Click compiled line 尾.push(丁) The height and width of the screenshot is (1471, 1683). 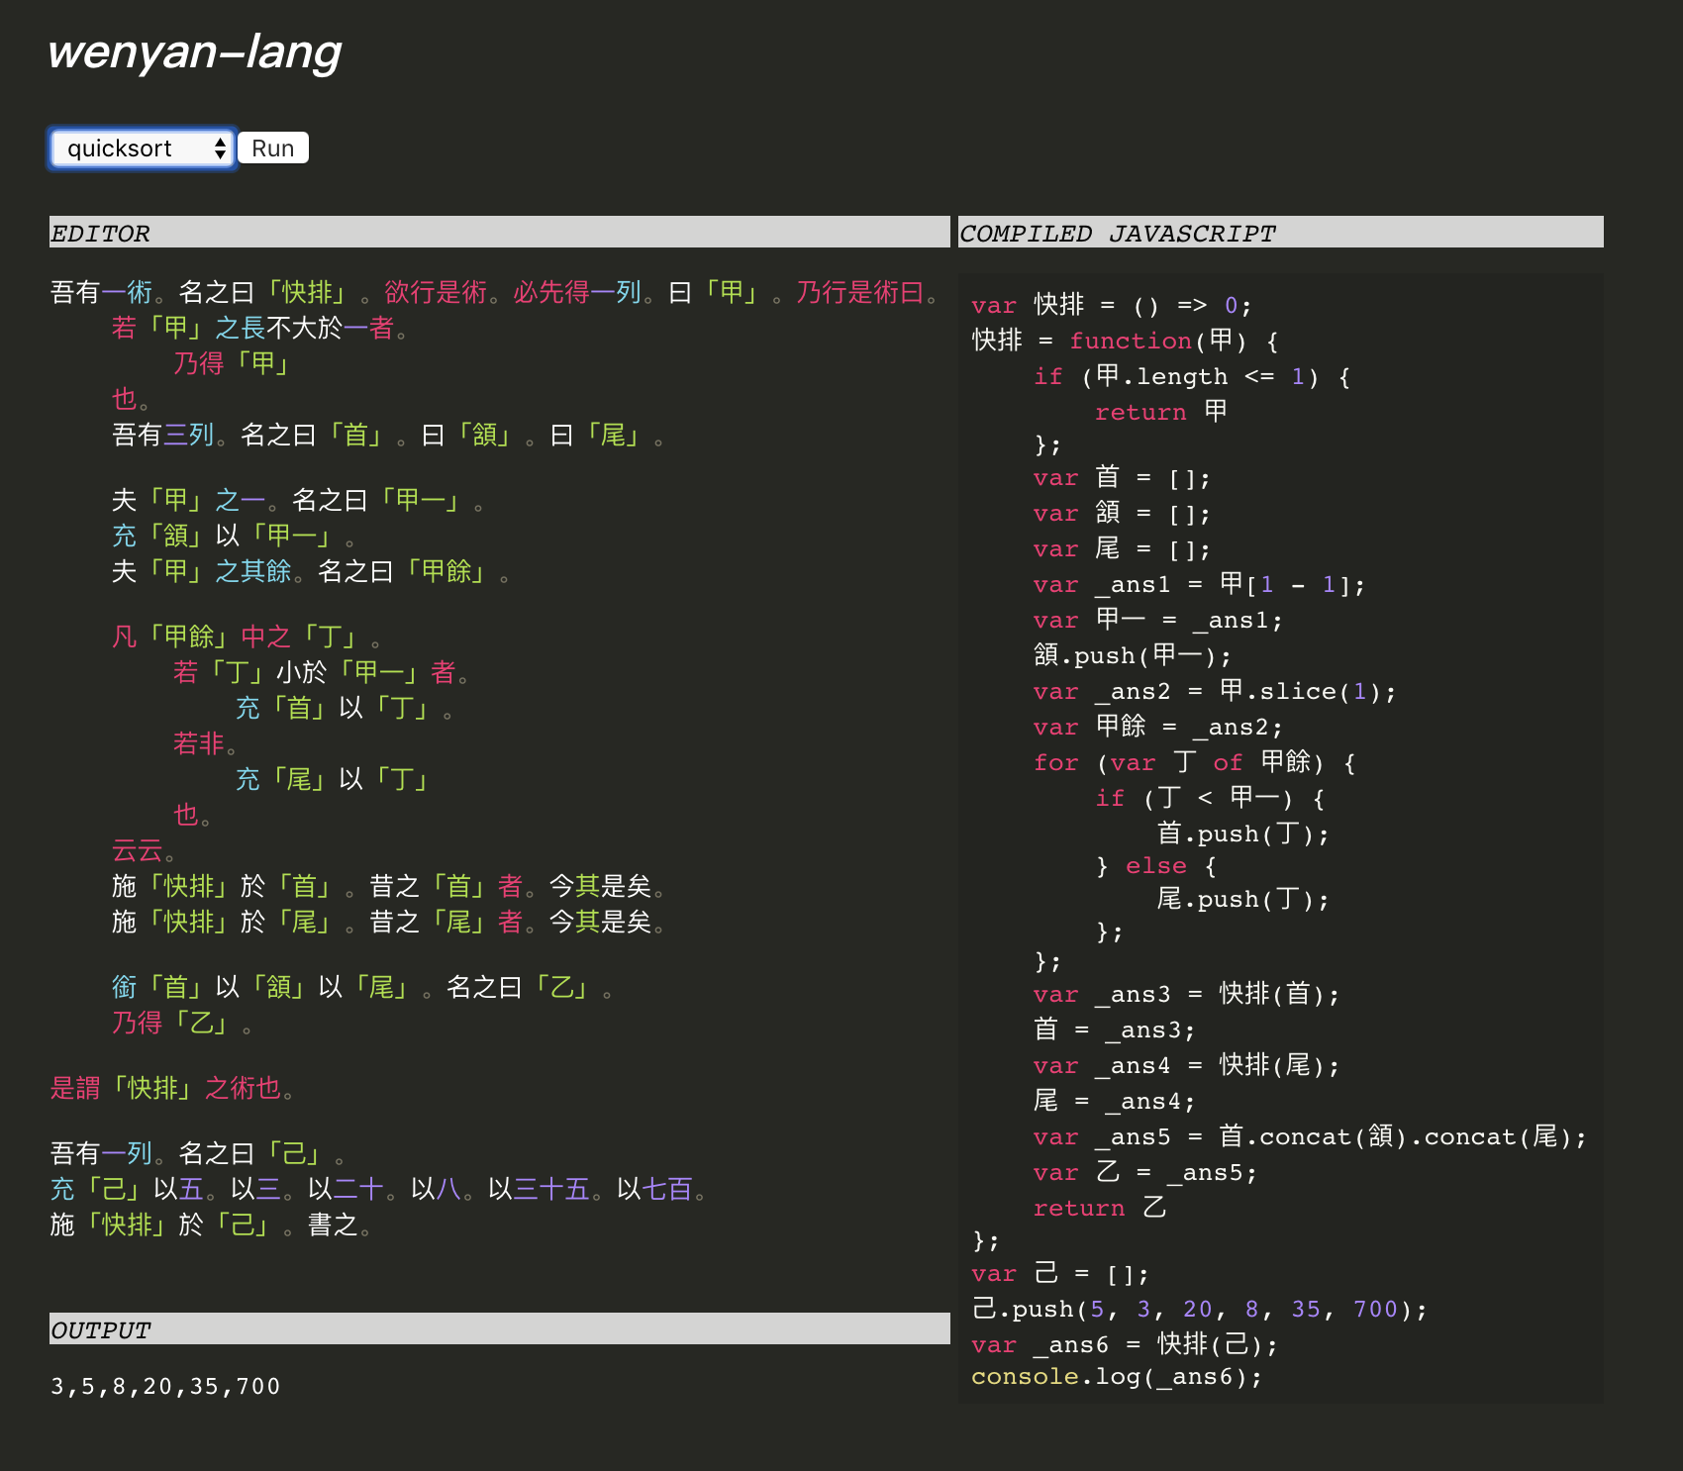pos(1243,899)
